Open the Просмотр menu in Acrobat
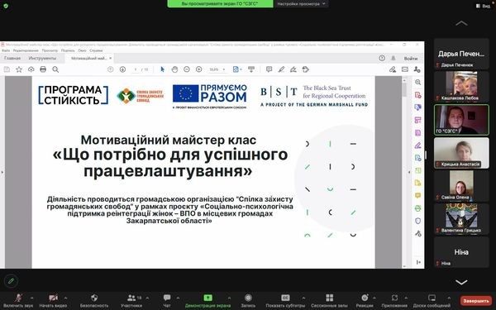The image size is (496, 310). [50, 50]
